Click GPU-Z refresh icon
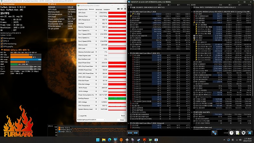The height and width of the screenshot is (143, 254). click(x=122, y=9)
